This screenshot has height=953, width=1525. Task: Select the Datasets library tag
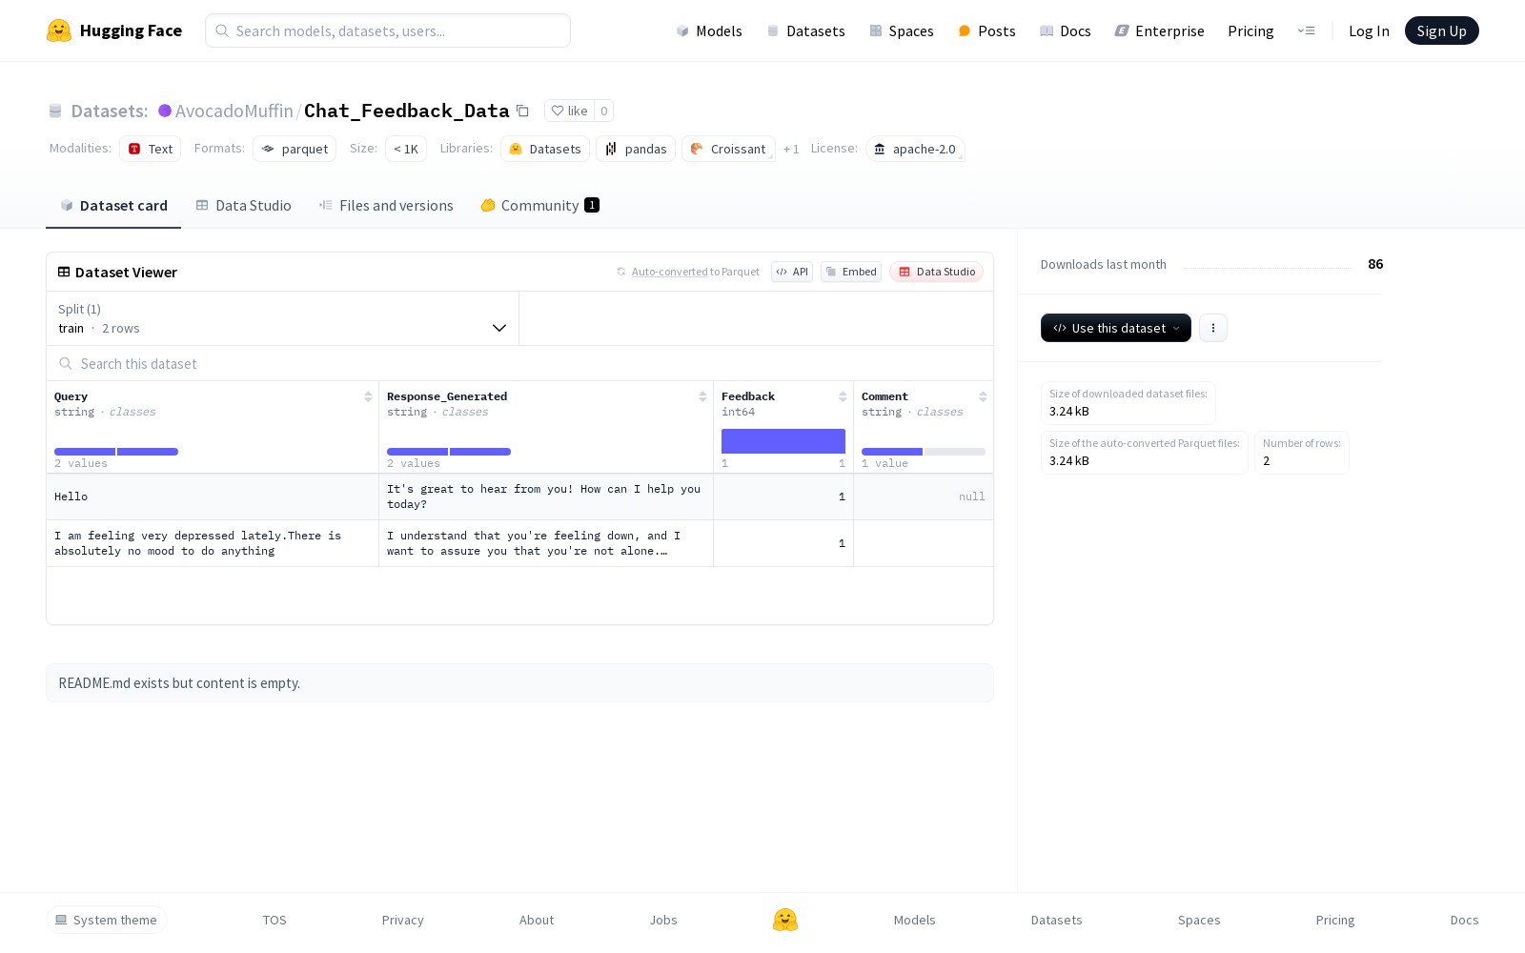click(545, 149)
